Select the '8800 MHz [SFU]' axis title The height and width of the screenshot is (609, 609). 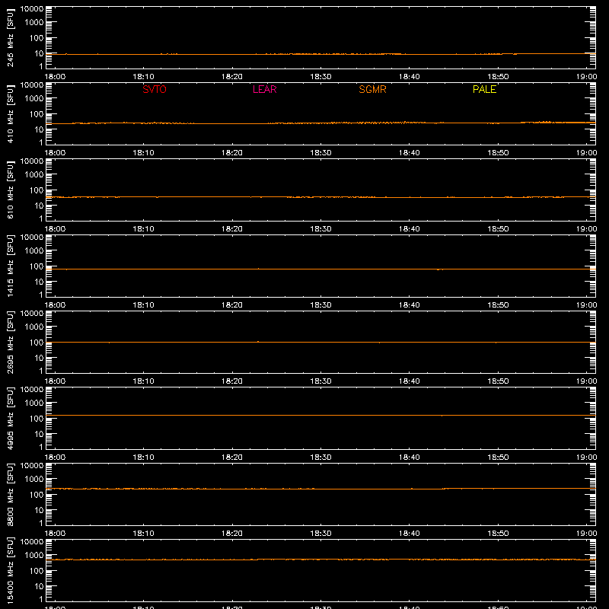pyautogui.click(x=10, y=494)
